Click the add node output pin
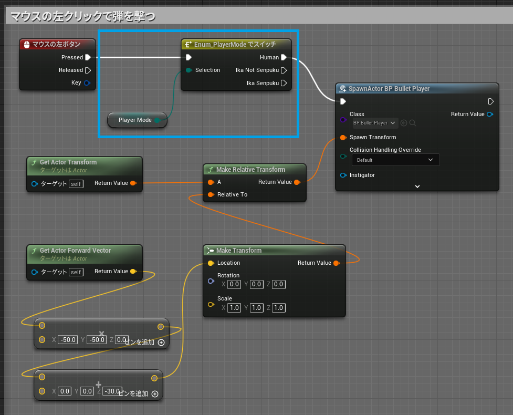The height and width of the screenshot is (415, 513). 154,378
